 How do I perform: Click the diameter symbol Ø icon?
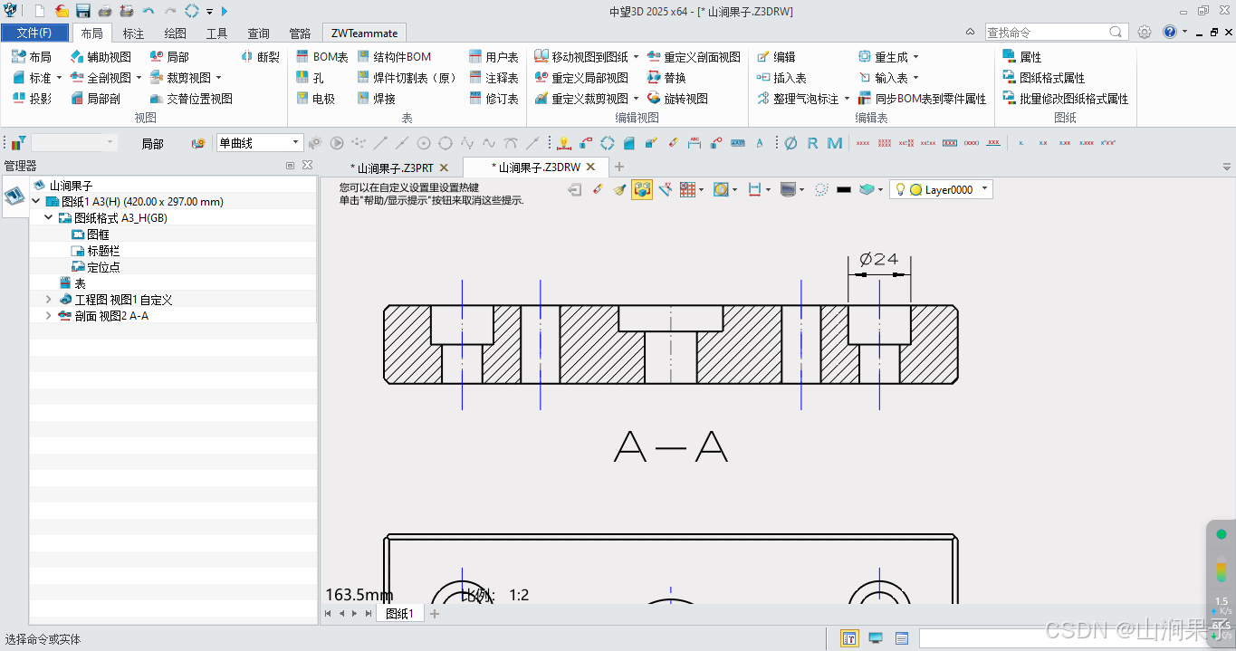[790, 143]
